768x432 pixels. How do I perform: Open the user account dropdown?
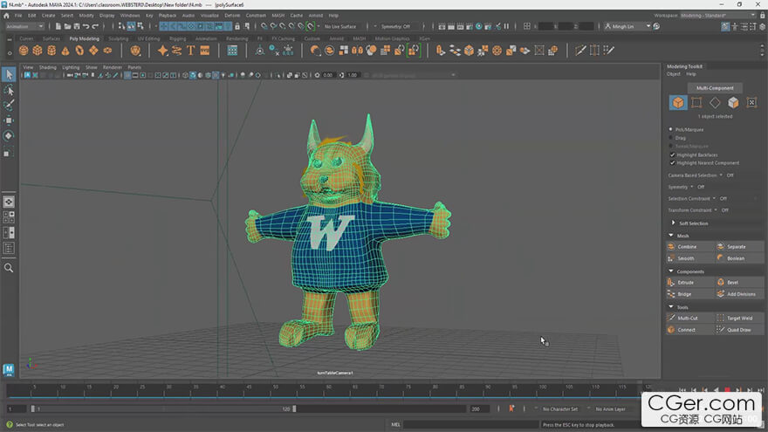627,26
